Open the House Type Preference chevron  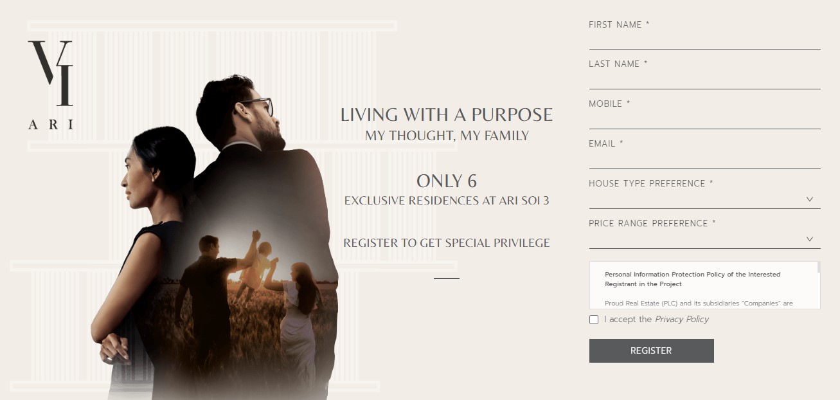point(810,199)
